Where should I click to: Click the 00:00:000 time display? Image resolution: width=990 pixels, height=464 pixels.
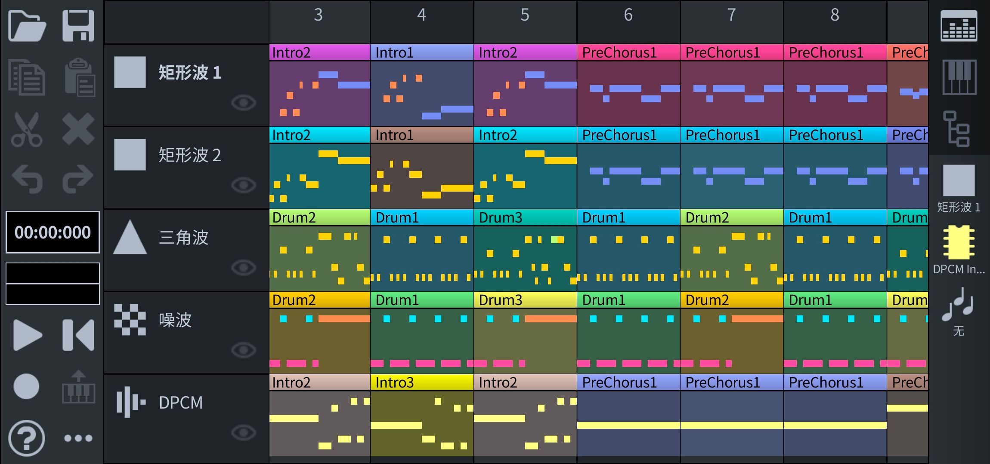click(x=53, y=232)
